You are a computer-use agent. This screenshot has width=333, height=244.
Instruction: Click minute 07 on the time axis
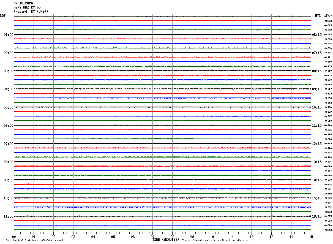pos(152,237)
